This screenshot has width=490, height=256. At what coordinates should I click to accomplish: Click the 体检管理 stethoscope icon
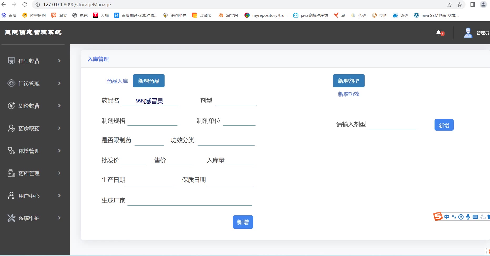pos(11,151)
